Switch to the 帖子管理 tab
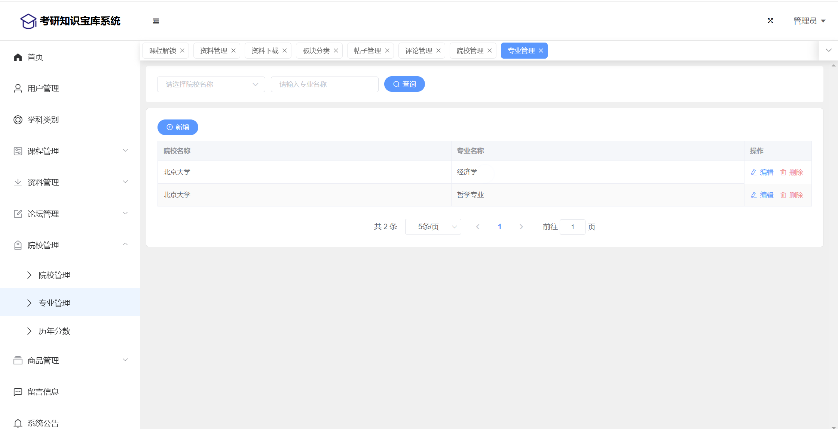 point(367,51)
